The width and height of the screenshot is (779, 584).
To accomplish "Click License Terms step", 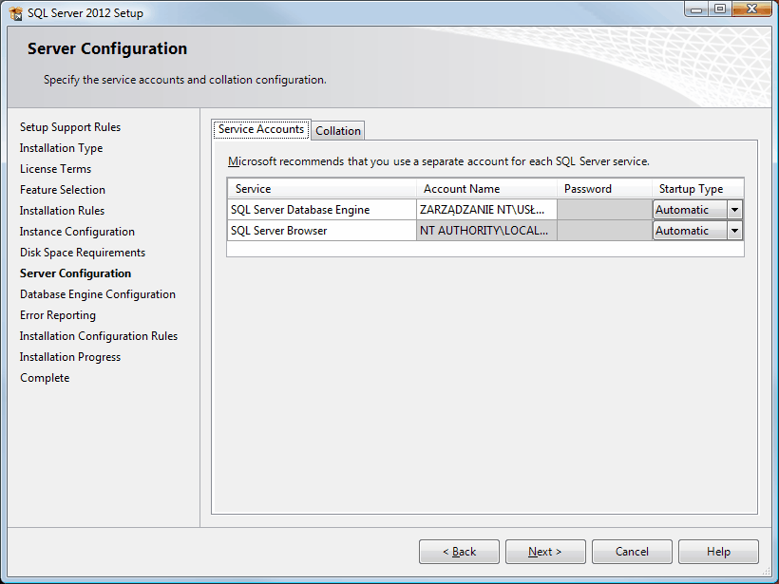I will (x=56, y=169).
